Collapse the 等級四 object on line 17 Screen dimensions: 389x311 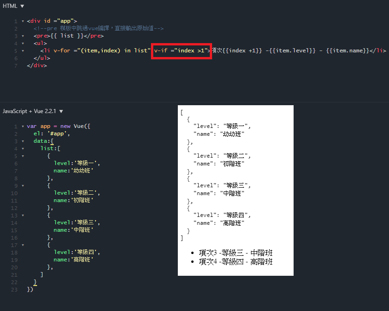pos(23,244)
